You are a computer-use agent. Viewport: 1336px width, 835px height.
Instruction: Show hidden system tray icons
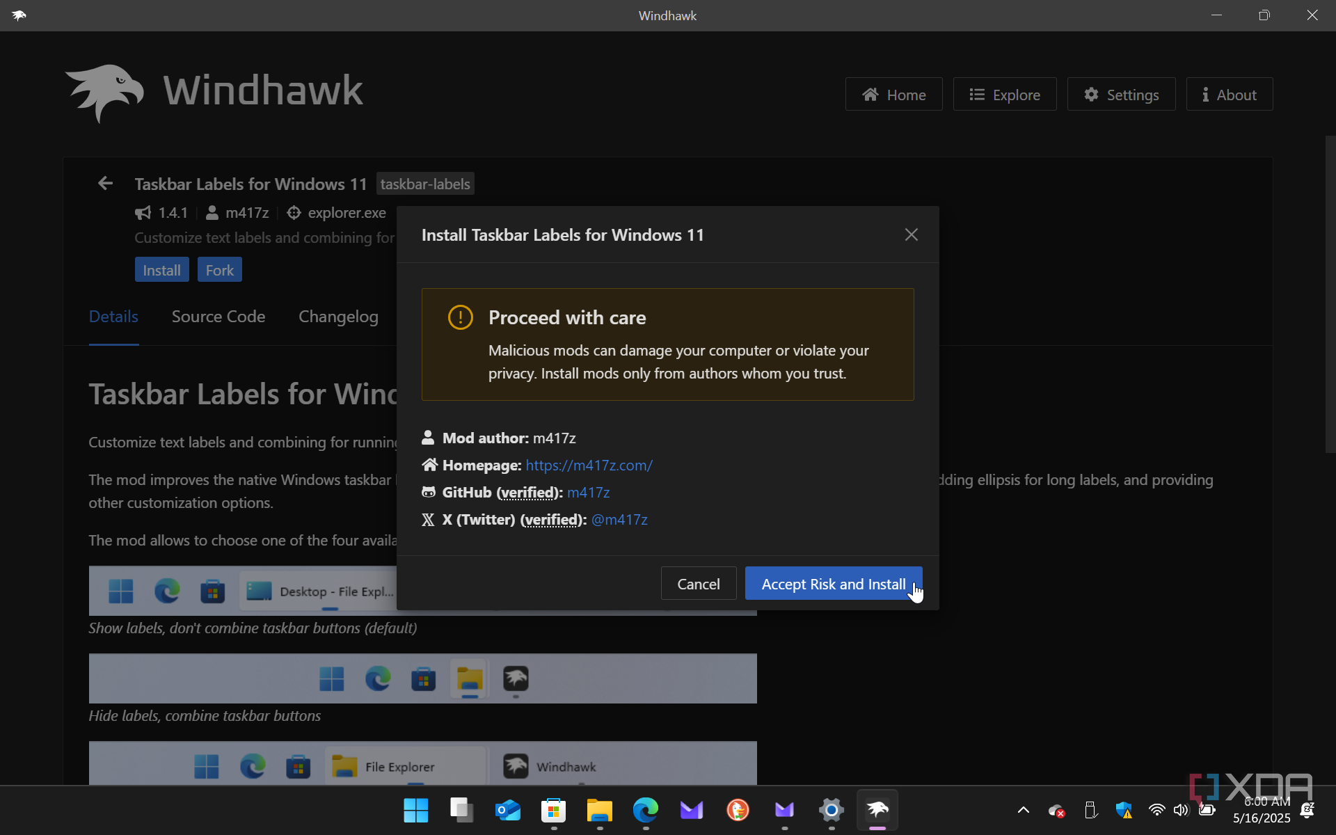click(1023, 810)
